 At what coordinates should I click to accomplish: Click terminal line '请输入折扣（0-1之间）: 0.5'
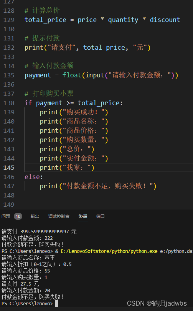pyautogui.click(x=36, y=264)
